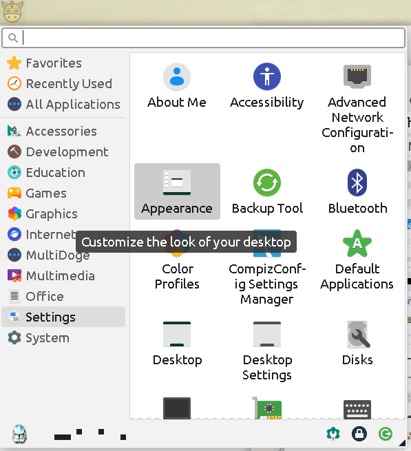The height and width of the screenshot is (451, 411).
Task: Open the Appearance settings
Action: [177, 191]
